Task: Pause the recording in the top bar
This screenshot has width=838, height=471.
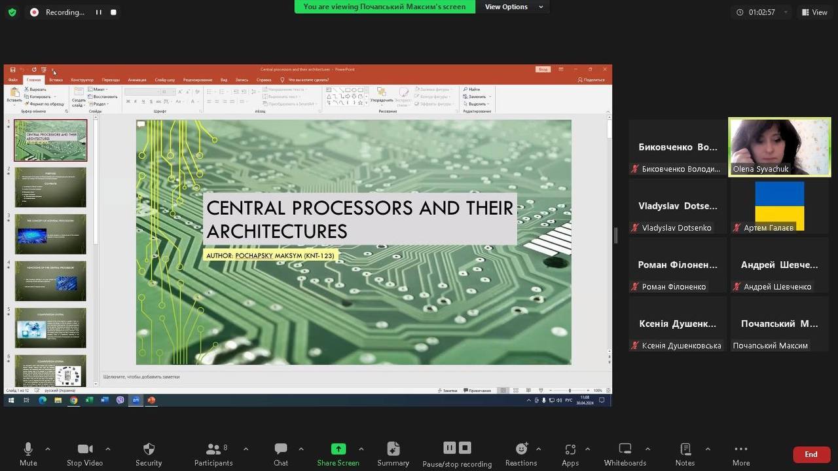Action: click(99, 12)
